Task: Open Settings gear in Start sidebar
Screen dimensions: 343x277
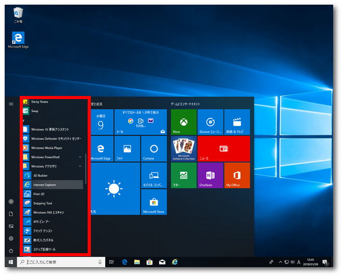Action: (x=11, y=239)
